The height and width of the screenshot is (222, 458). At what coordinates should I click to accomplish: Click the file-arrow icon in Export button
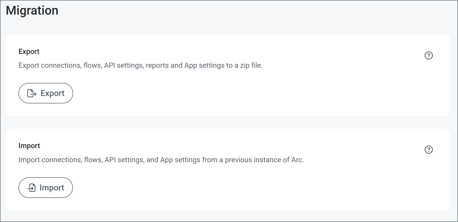click(32, 93)
